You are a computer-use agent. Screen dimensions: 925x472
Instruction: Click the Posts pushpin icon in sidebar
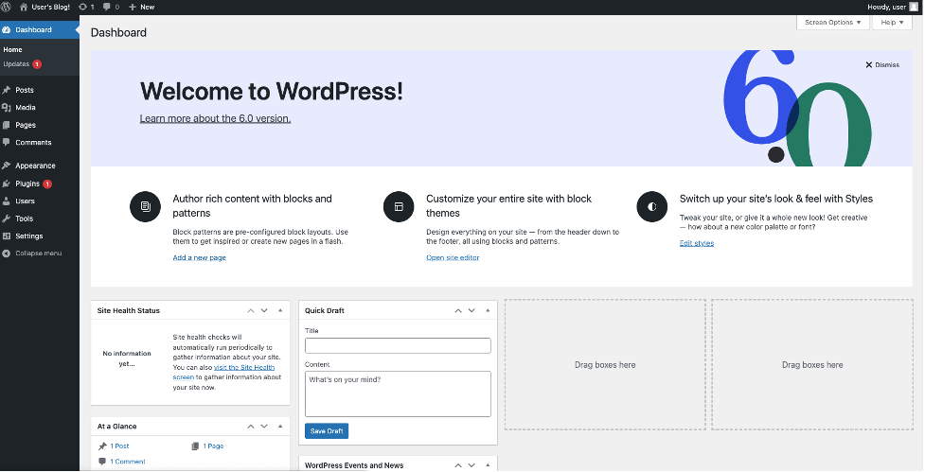7,90
